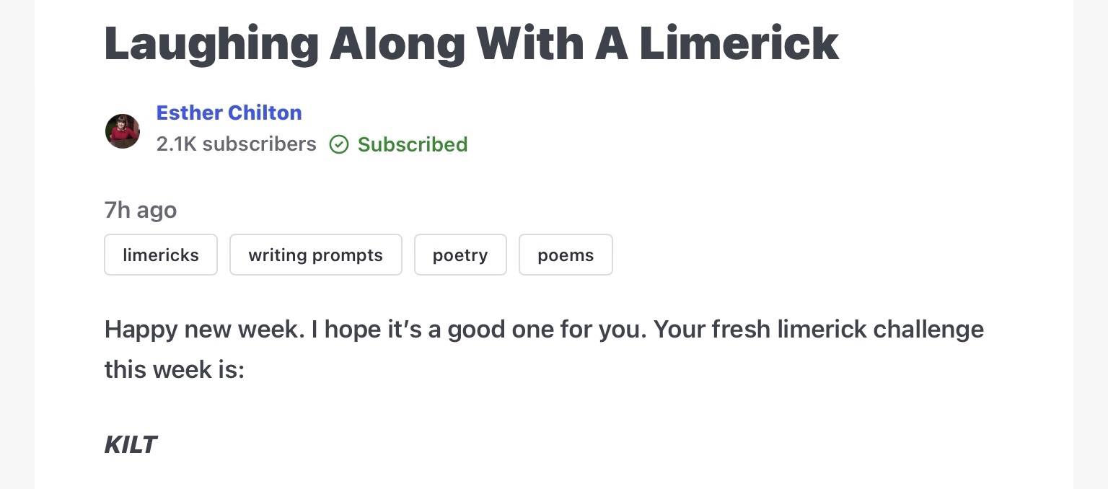Click Esther Chilton's profile avatar
Screen dimensions: 1108x489
coord(123,131)
